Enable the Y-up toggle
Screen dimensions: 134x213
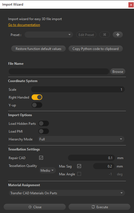click(x=37, y=105)
